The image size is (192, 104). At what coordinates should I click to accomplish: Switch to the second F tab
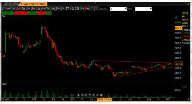pyautogui.click(x=10, y=4)
